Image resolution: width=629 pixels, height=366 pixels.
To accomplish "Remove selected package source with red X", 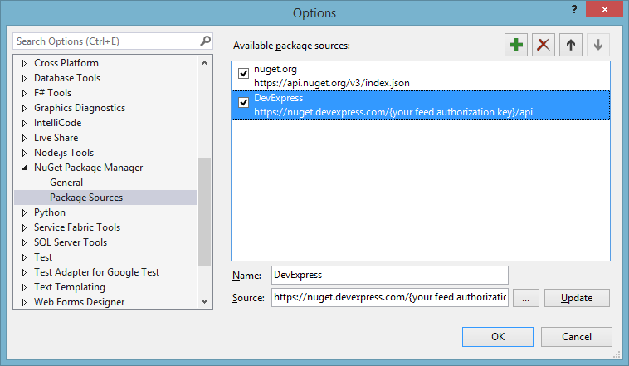I will coord(544,45).
